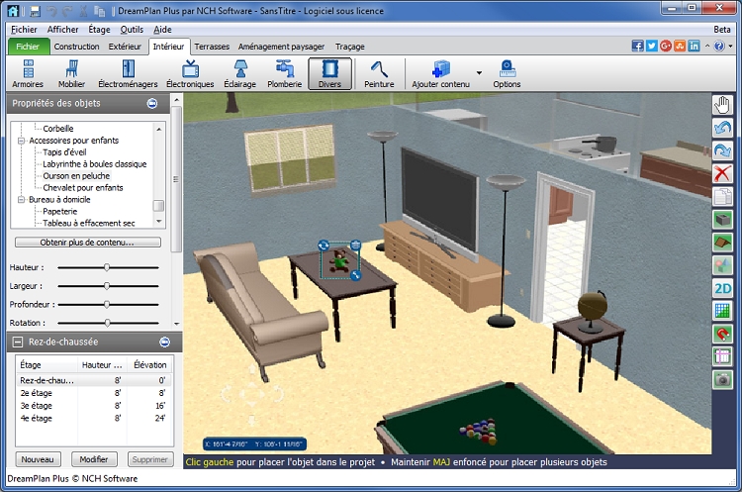Open the Plomberie category

click(x=284, y=74)
